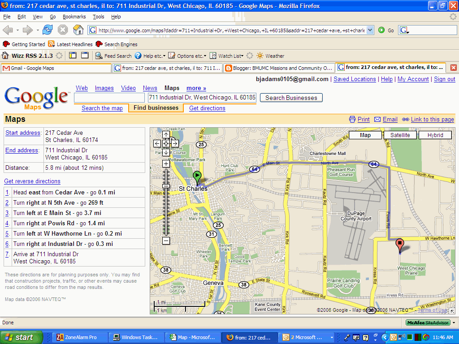Close the current Firefox tab
This screenshot has width=459, height=344.
pos(453,68)
